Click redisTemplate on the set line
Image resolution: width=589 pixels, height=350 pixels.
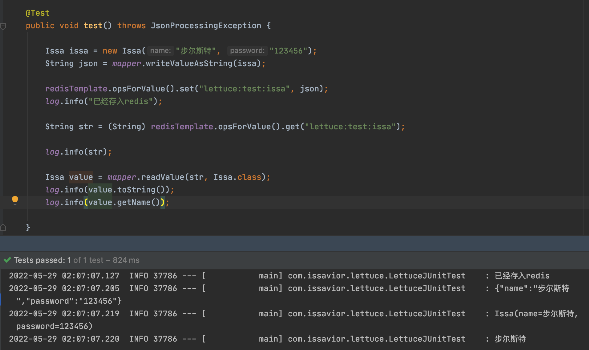point(76,89)
